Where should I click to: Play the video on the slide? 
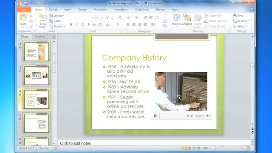point(156,116)
